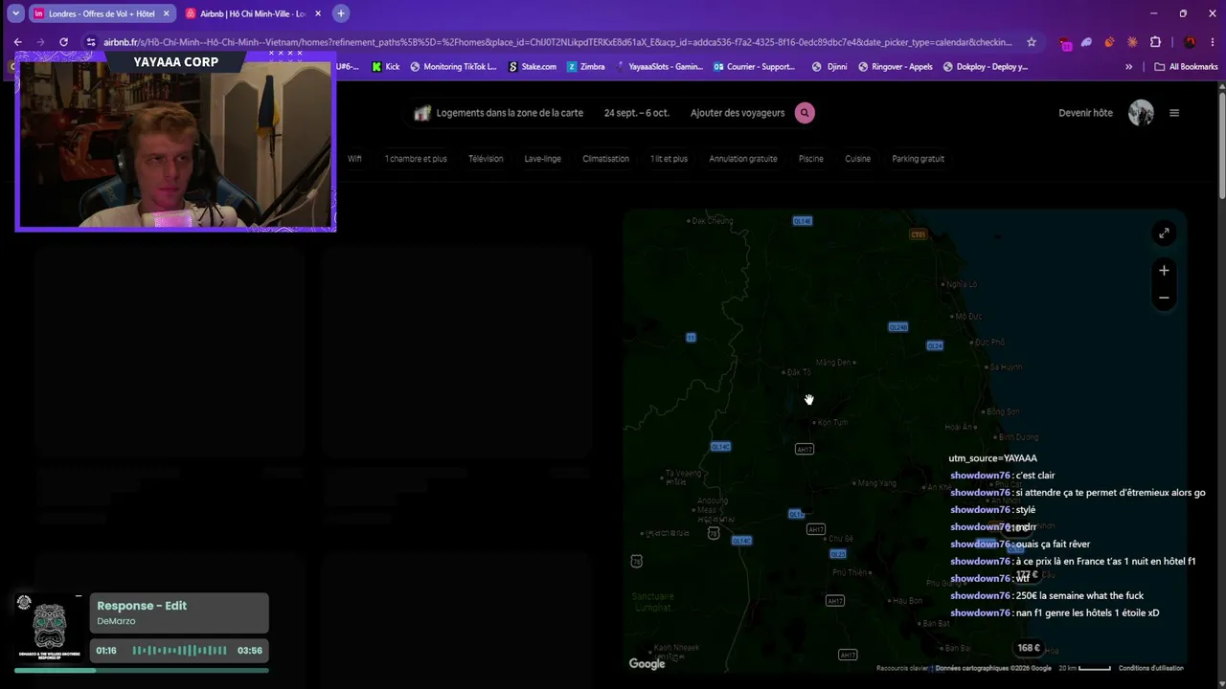
Task: Expand the hidden bookmarks overflow chevron
Action: click(1128, 67)
